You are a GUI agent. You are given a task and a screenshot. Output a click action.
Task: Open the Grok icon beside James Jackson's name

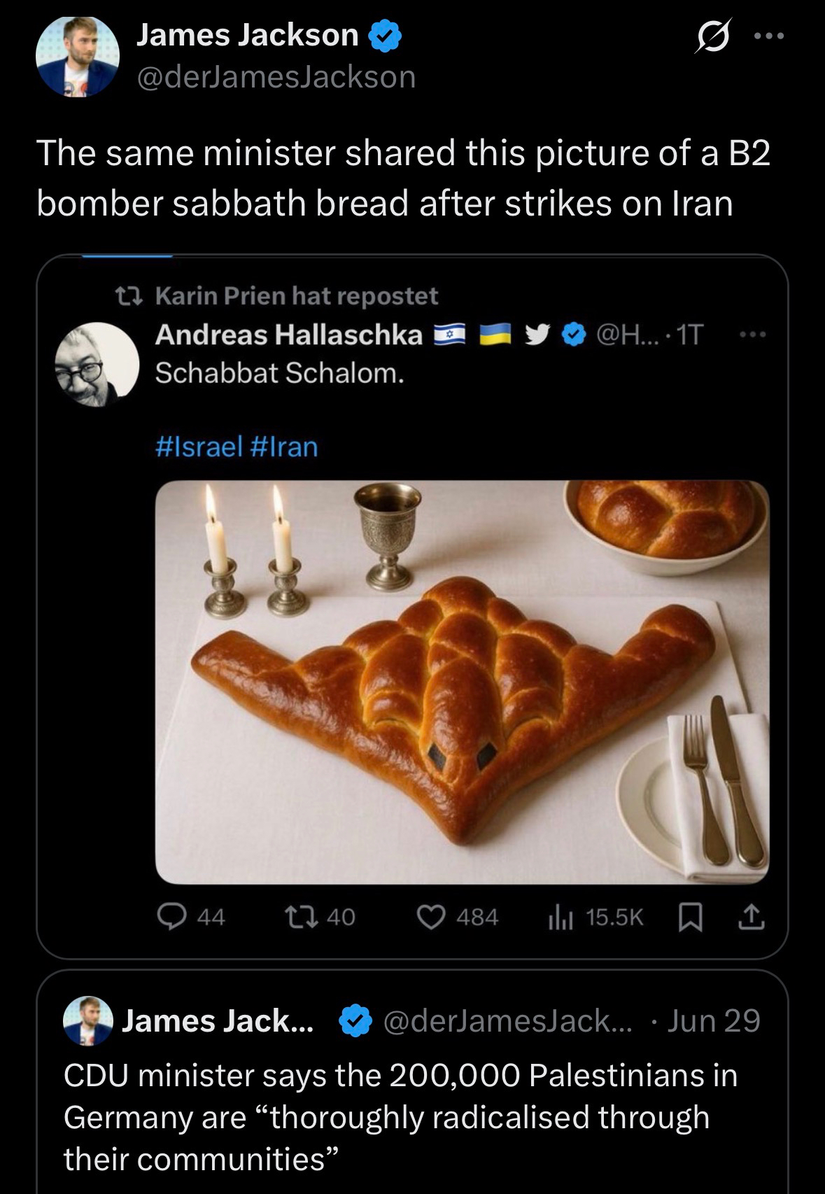pyautogui.click(x=712, y=36)
